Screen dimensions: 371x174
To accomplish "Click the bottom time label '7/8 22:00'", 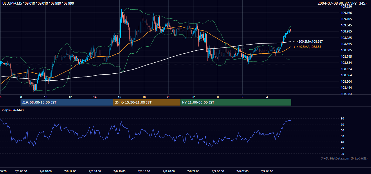I will point(193,171).
